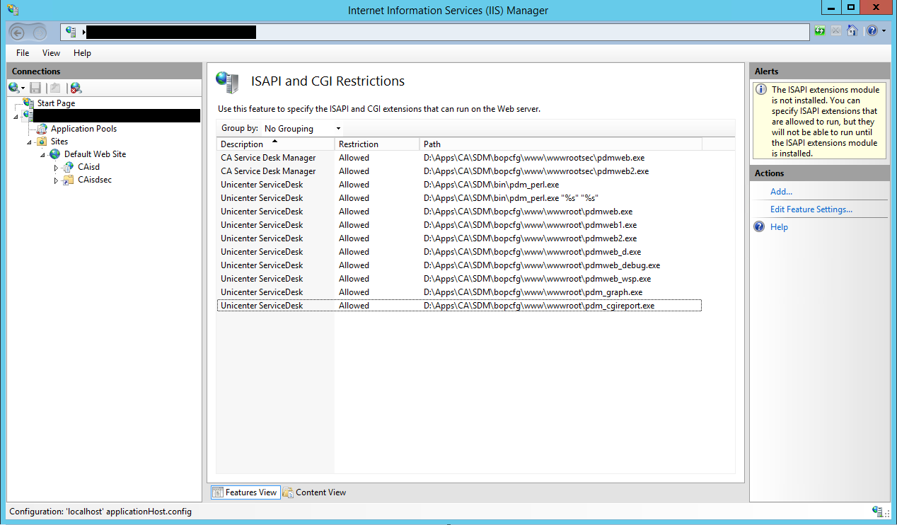897x525 pixels.
Task: Click the info icon in Alerts panel
Action: (x=761, y=90)
